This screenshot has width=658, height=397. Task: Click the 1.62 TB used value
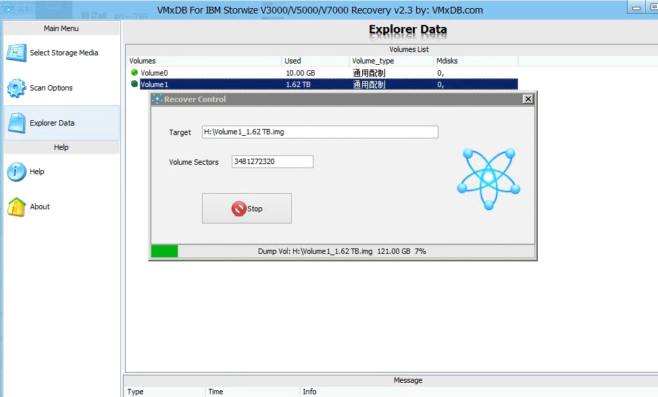point(298,84)
